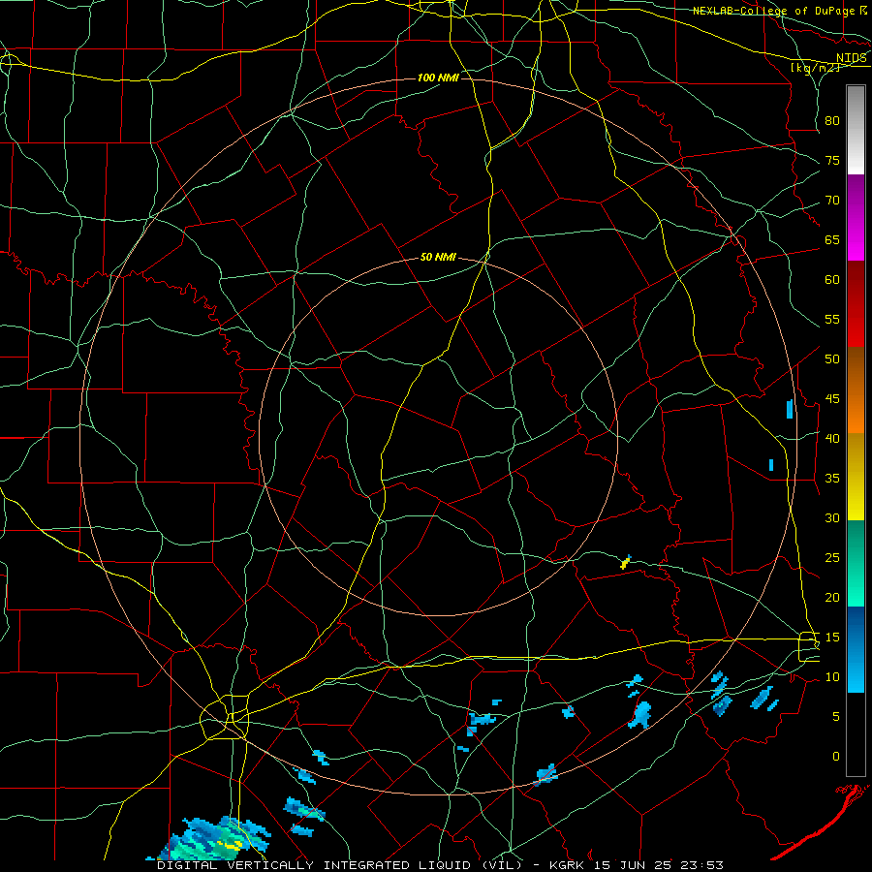Click scale value "10"

(832, 677)
